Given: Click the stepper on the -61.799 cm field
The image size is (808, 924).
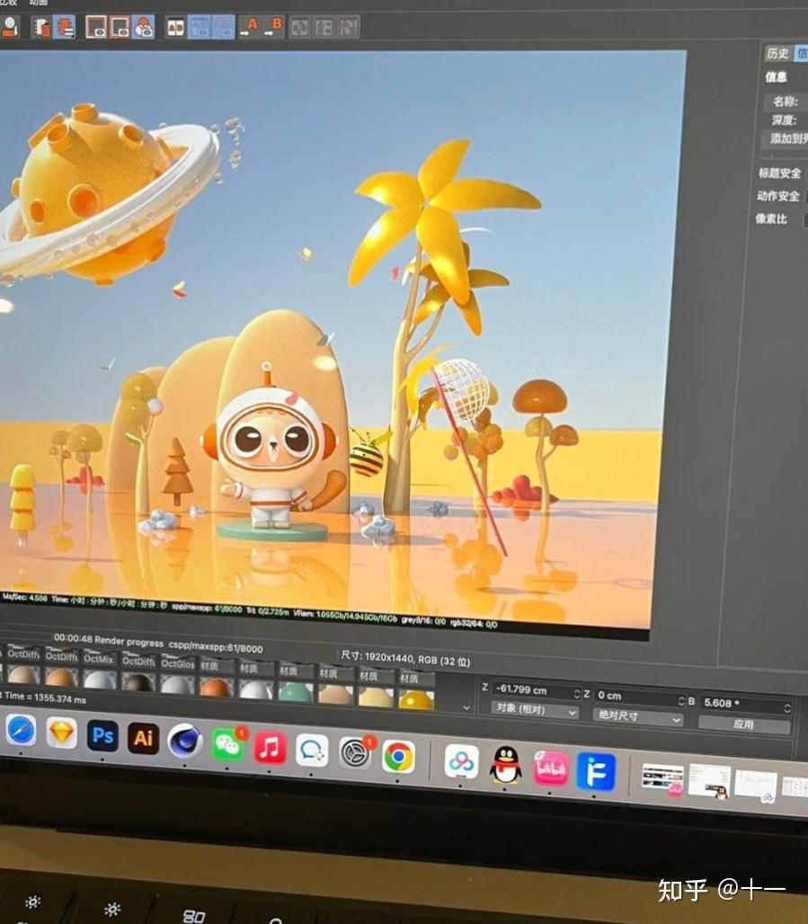Looking at the screenshot, I should pos(576,693).
